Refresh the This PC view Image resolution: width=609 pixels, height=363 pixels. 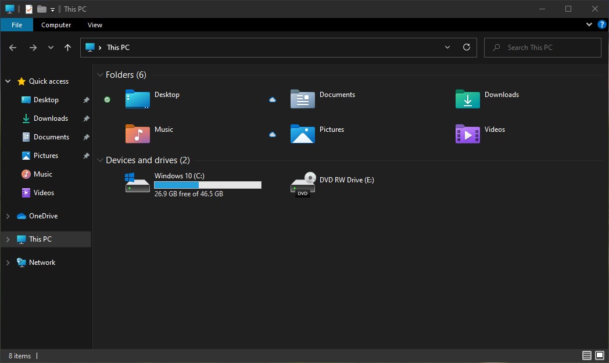click(x=467, y=48)
